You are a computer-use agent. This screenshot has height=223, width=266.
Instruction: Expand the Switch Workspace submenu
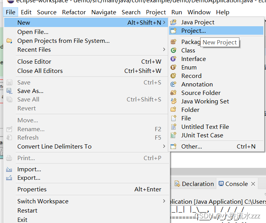[x=164, y=201]
